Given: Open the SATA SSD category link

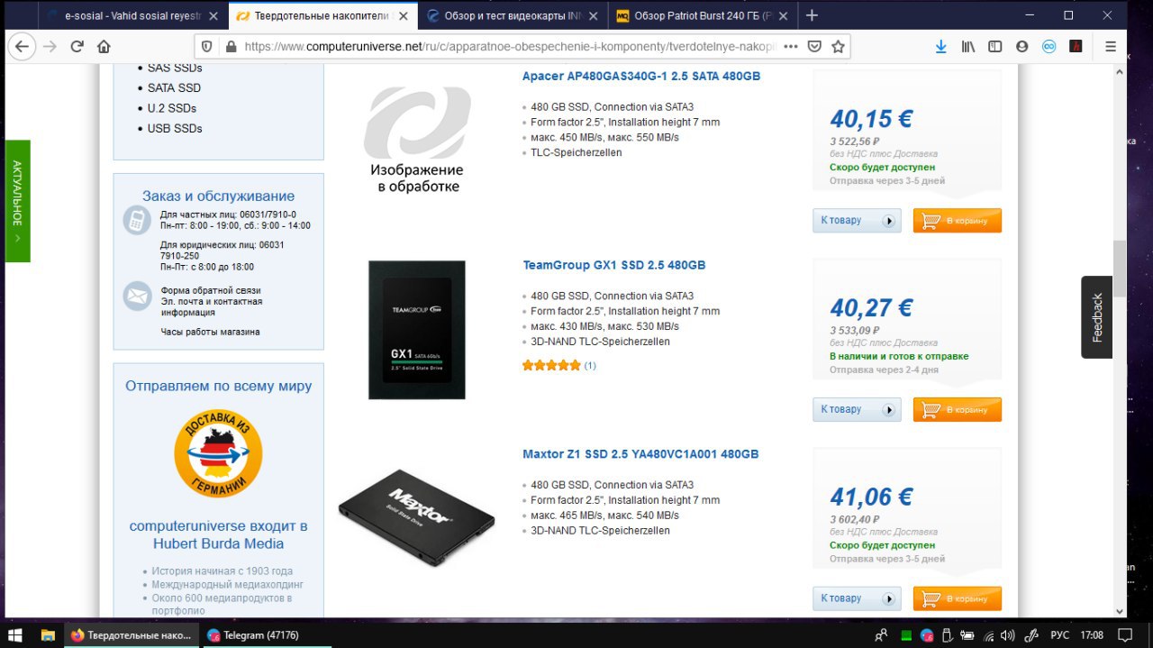Looking at the screenshot, I should tap(174, 88).
